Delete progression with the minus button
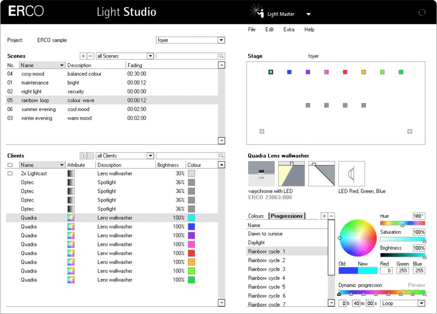The width and height of the screenshot is (437, 314). pos(331,216)
